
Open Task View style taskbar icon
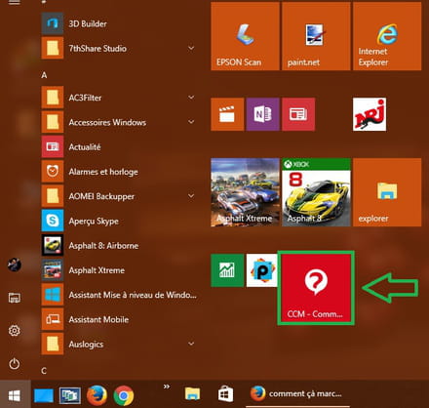(70, 395)
